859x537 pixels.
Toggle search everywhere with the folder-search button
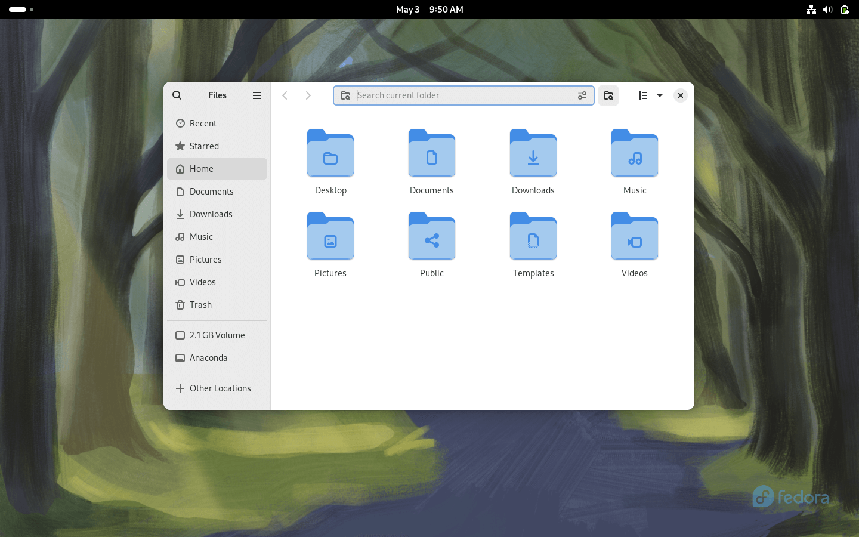click(x=608, y=95)
